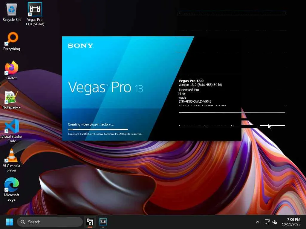Click the "Creating video plug-in factory..." status text
306x229 pixels.
point(91,124)
